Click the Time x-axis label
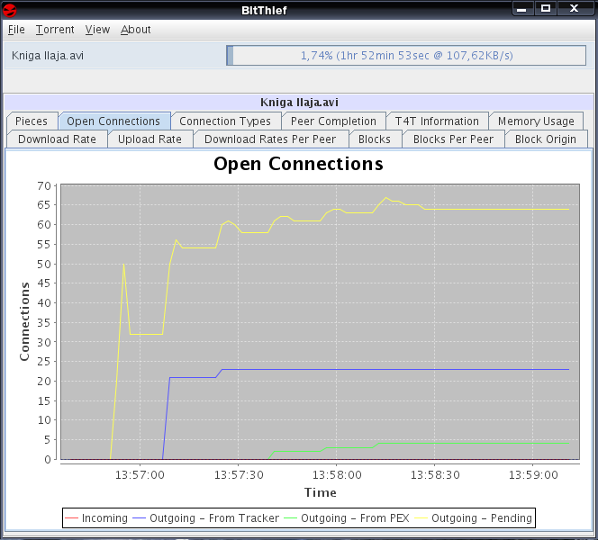Image resolution: width=598 pixels, height=540 pixels. [x=321, y=492]
